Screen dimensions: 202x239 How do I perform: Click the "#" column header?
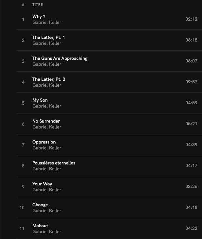tap(23, 5)
